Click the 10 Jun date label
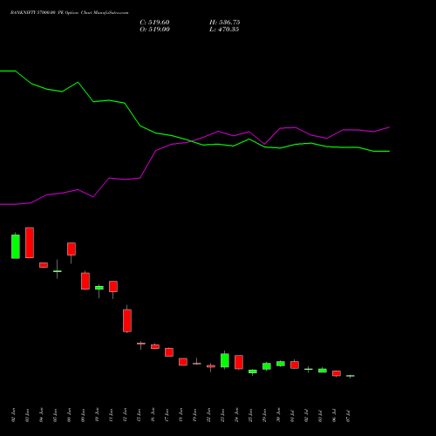The height and width of the screenshot is (436, 436). 97,415
